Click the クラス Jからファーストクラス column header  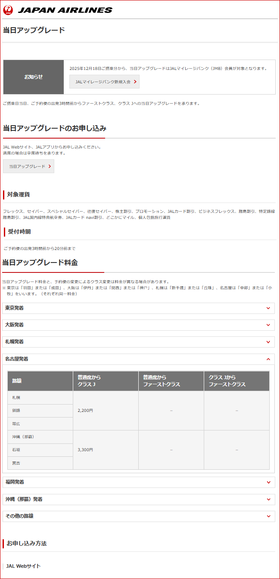pyautogui.click(x=236, y=381)
